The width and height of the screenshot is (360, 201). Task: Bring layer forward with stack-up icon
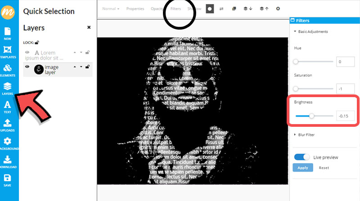(264, 9)
